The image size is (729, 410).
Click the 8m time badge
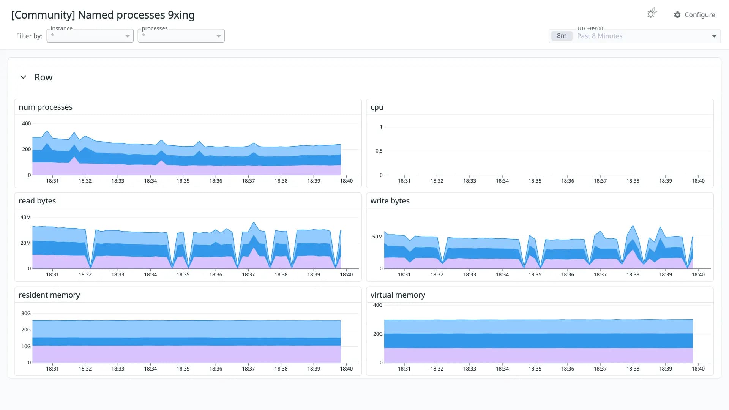tap(562, 36)
